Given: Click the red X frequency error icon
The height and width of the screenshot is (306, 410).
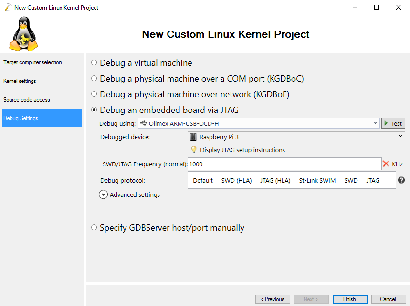Looking at the screenshot, I should tap(386, 164).
